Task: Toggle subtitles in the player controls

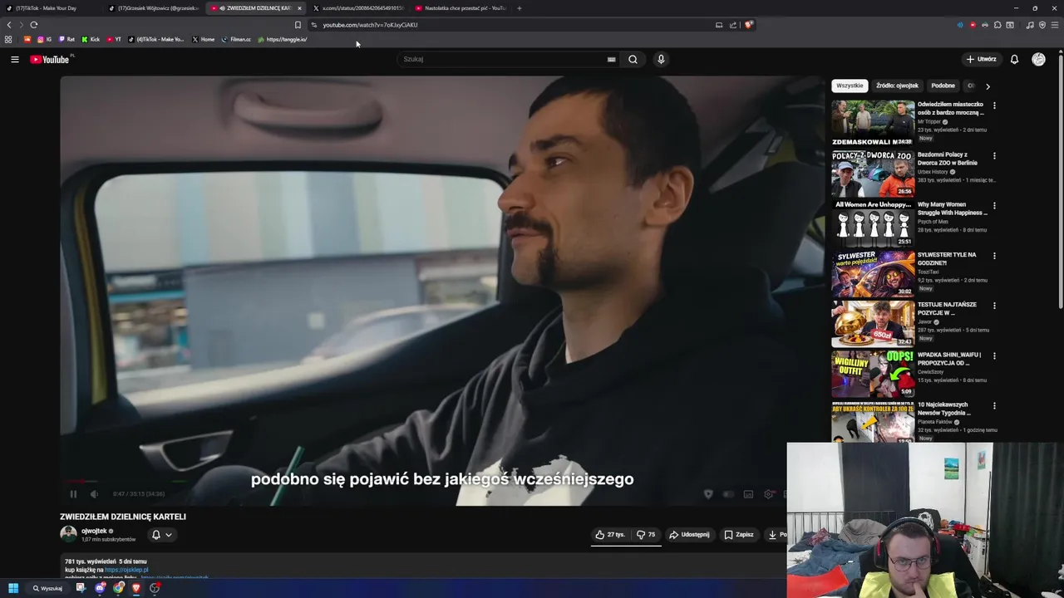Action: click(x=748, y=494)
